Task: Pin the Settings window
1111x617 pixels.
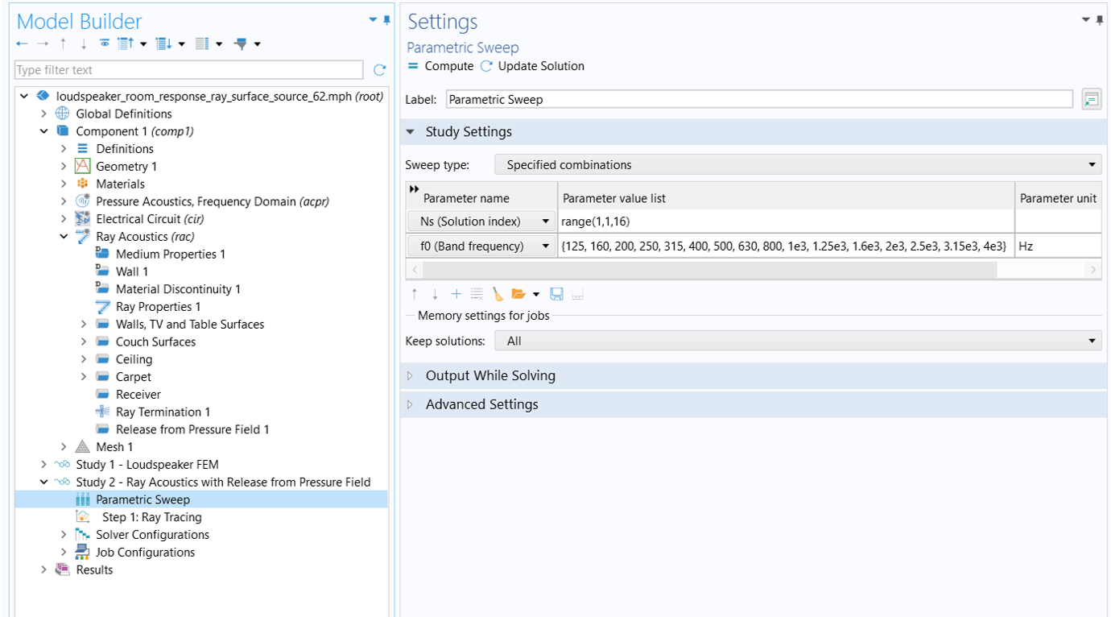Action: click(x=1100, y=20)
